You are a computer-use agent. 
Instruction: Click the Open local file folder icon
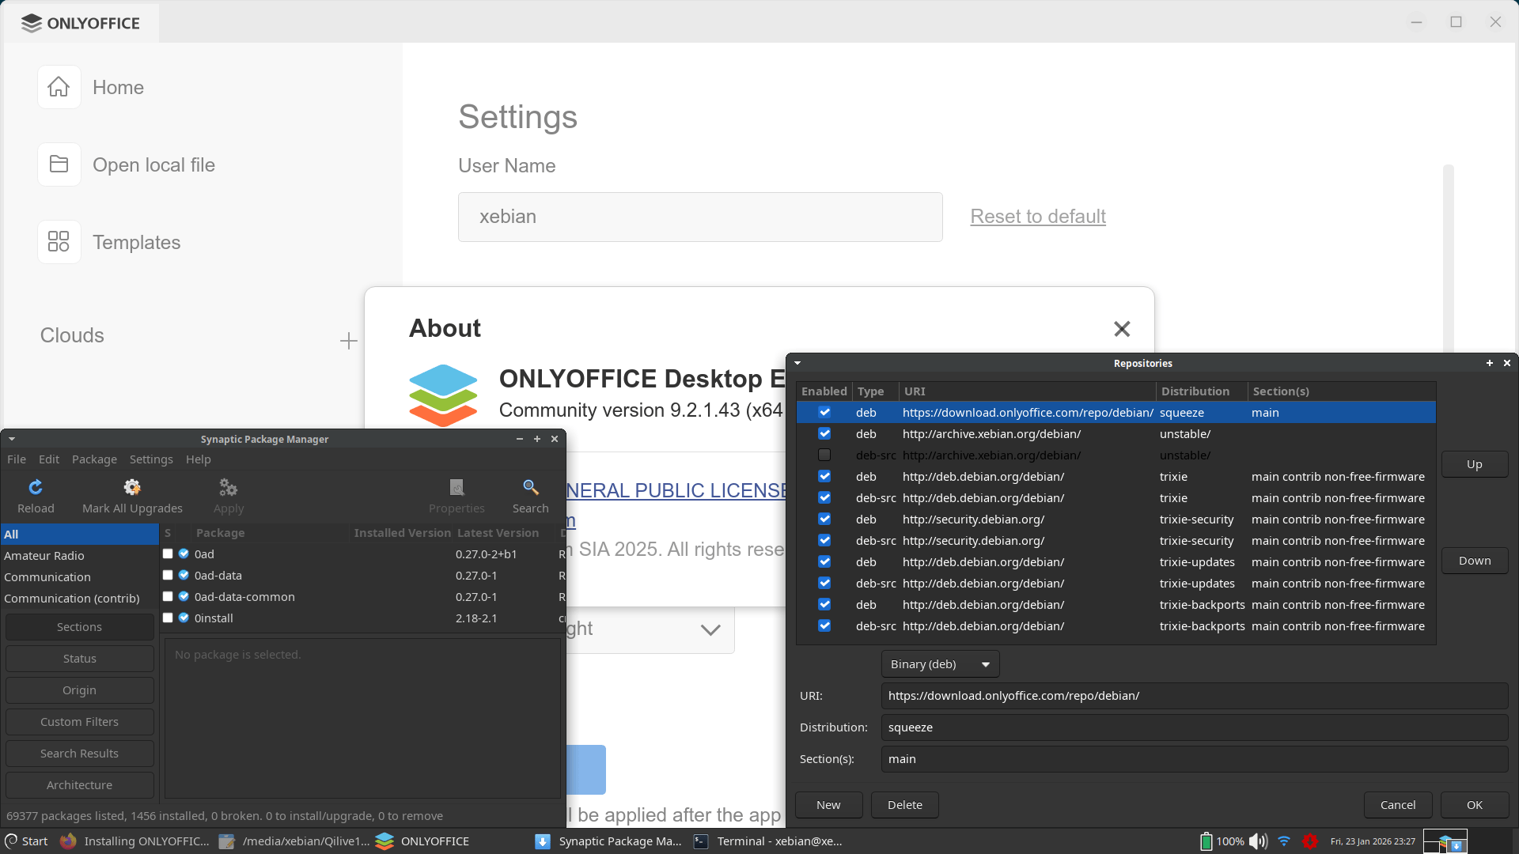[59, 164]
